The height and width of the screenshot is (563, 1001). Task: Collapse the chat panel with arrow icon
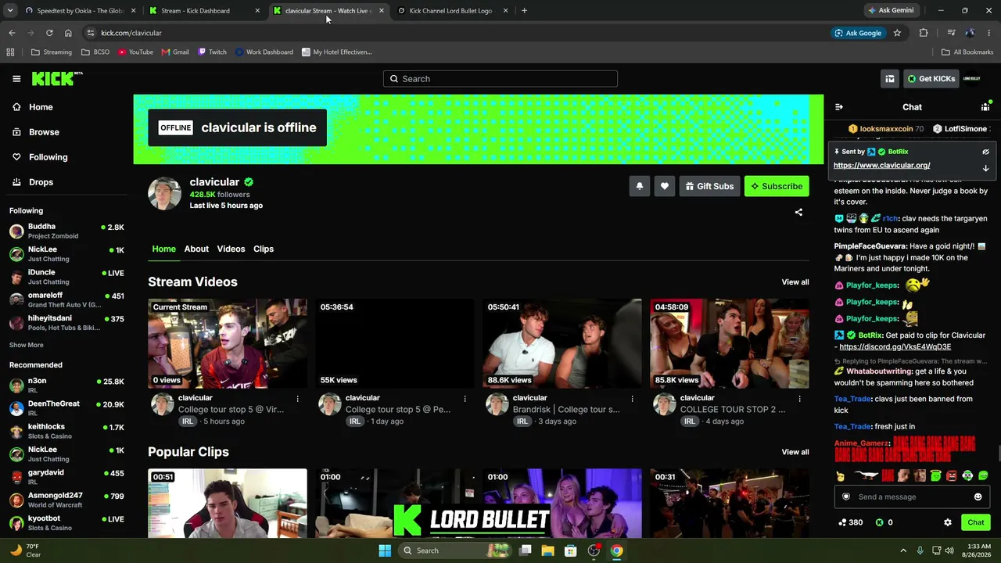[839, 107]
